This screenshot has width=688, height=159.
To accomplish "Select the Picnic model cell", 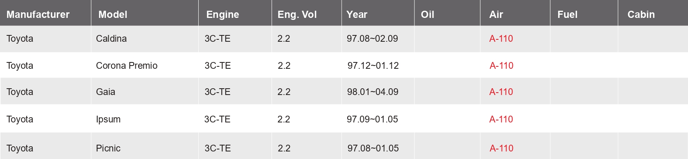I will click(108, 148).
